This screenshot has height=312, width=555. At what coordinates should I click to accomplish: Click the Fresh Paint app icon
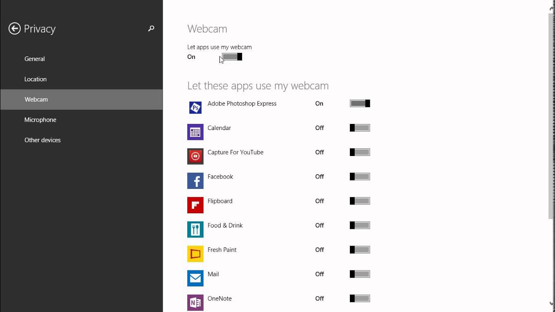point(195,253)
